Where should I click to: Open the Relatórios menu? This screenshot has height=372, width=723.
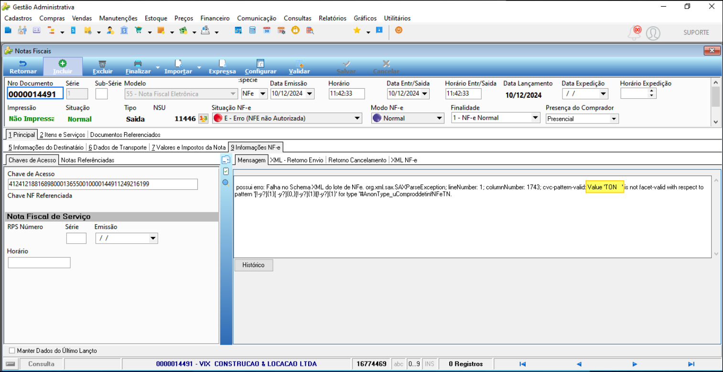point(333,18)
